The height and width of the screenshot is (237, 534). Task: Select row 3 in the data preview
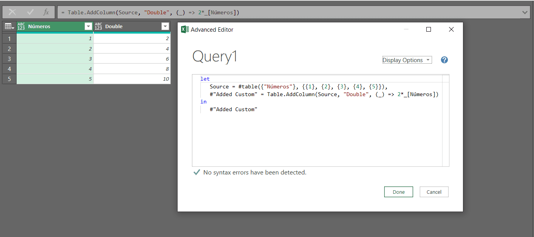[x=9, y=58]
